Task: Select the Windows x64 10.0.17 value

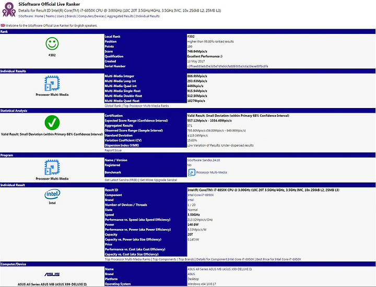Action: [202, 284]
